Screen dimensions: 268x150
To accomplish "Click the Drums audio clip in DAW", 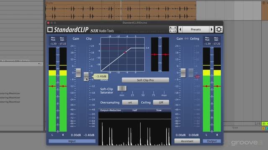I will point(121,11).
